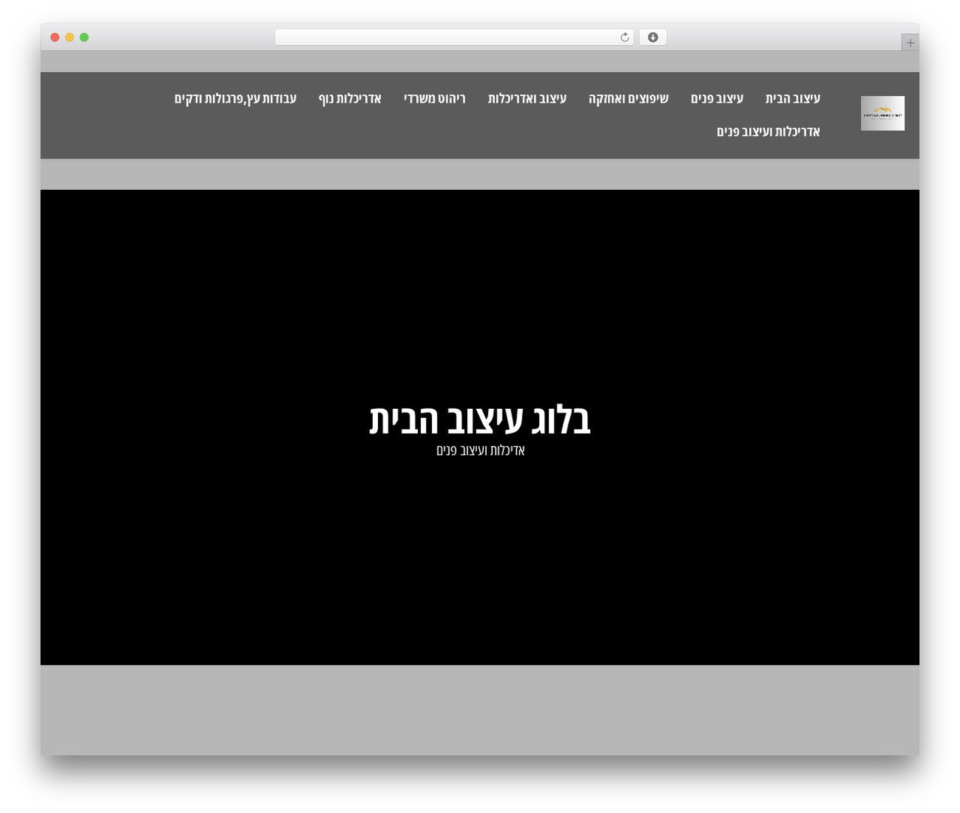Open אדריכלות ועיצוב פנים menu link
This screenshot has height=813, width=960.
(x=768, y=131)
